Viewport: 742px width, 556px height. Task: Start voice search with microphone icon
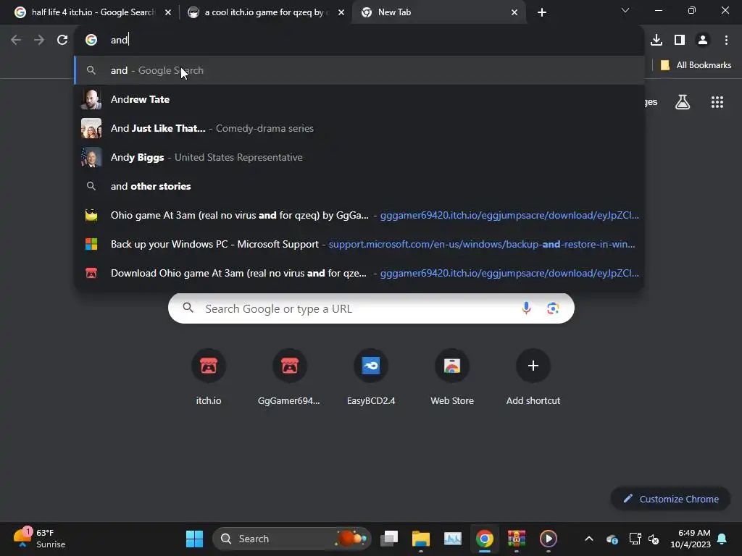pos(526,308)
